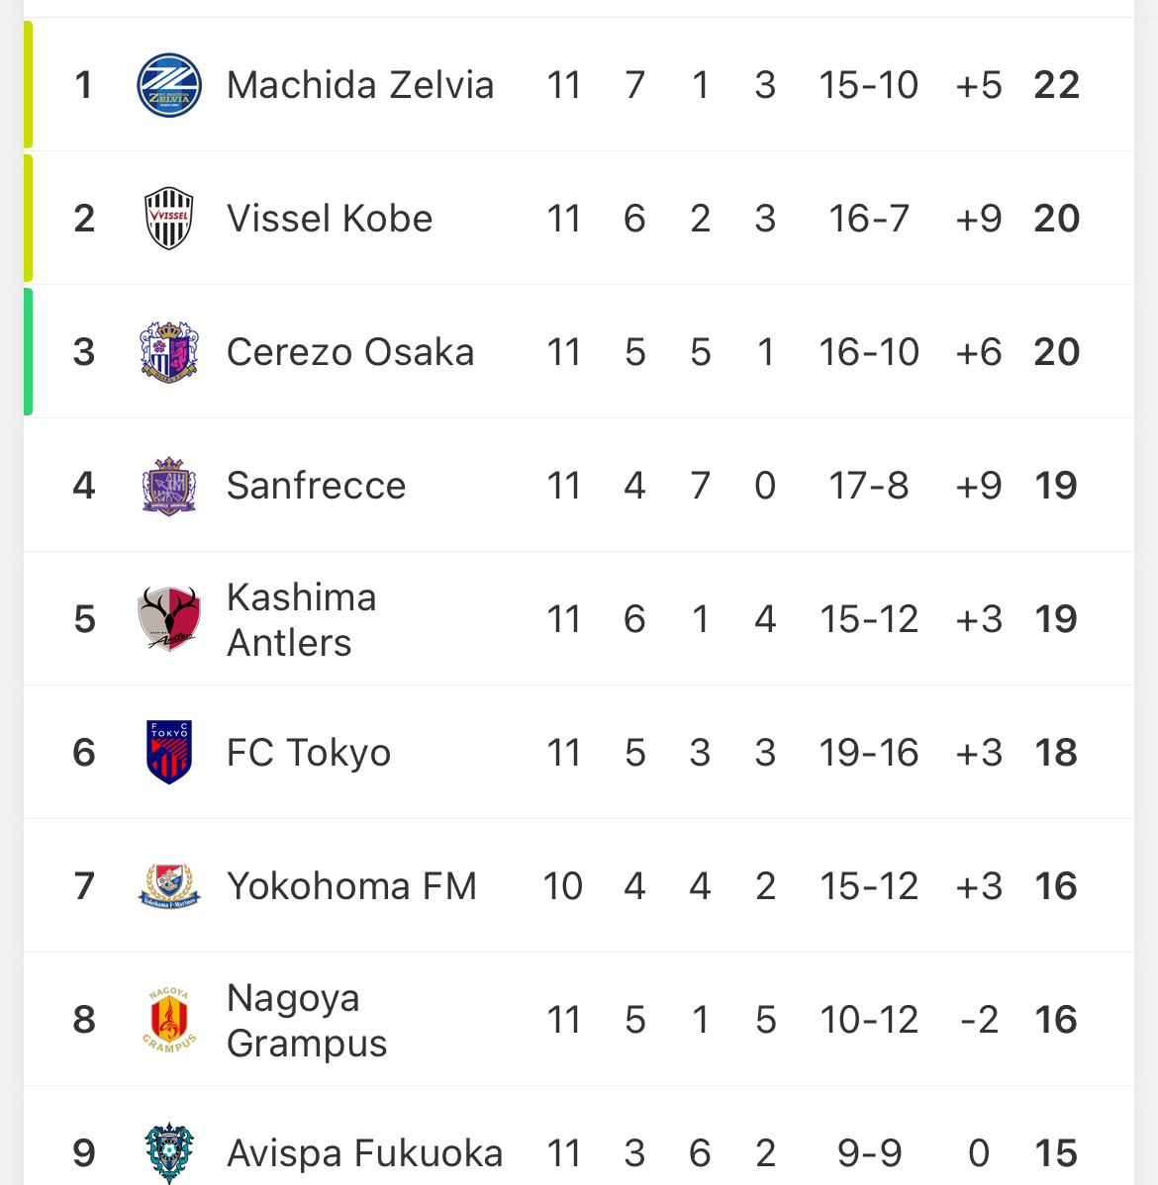1158x1185 pixels.
Task: Select the Yokohama F. Marinos crest
Action: click(168, 885)
